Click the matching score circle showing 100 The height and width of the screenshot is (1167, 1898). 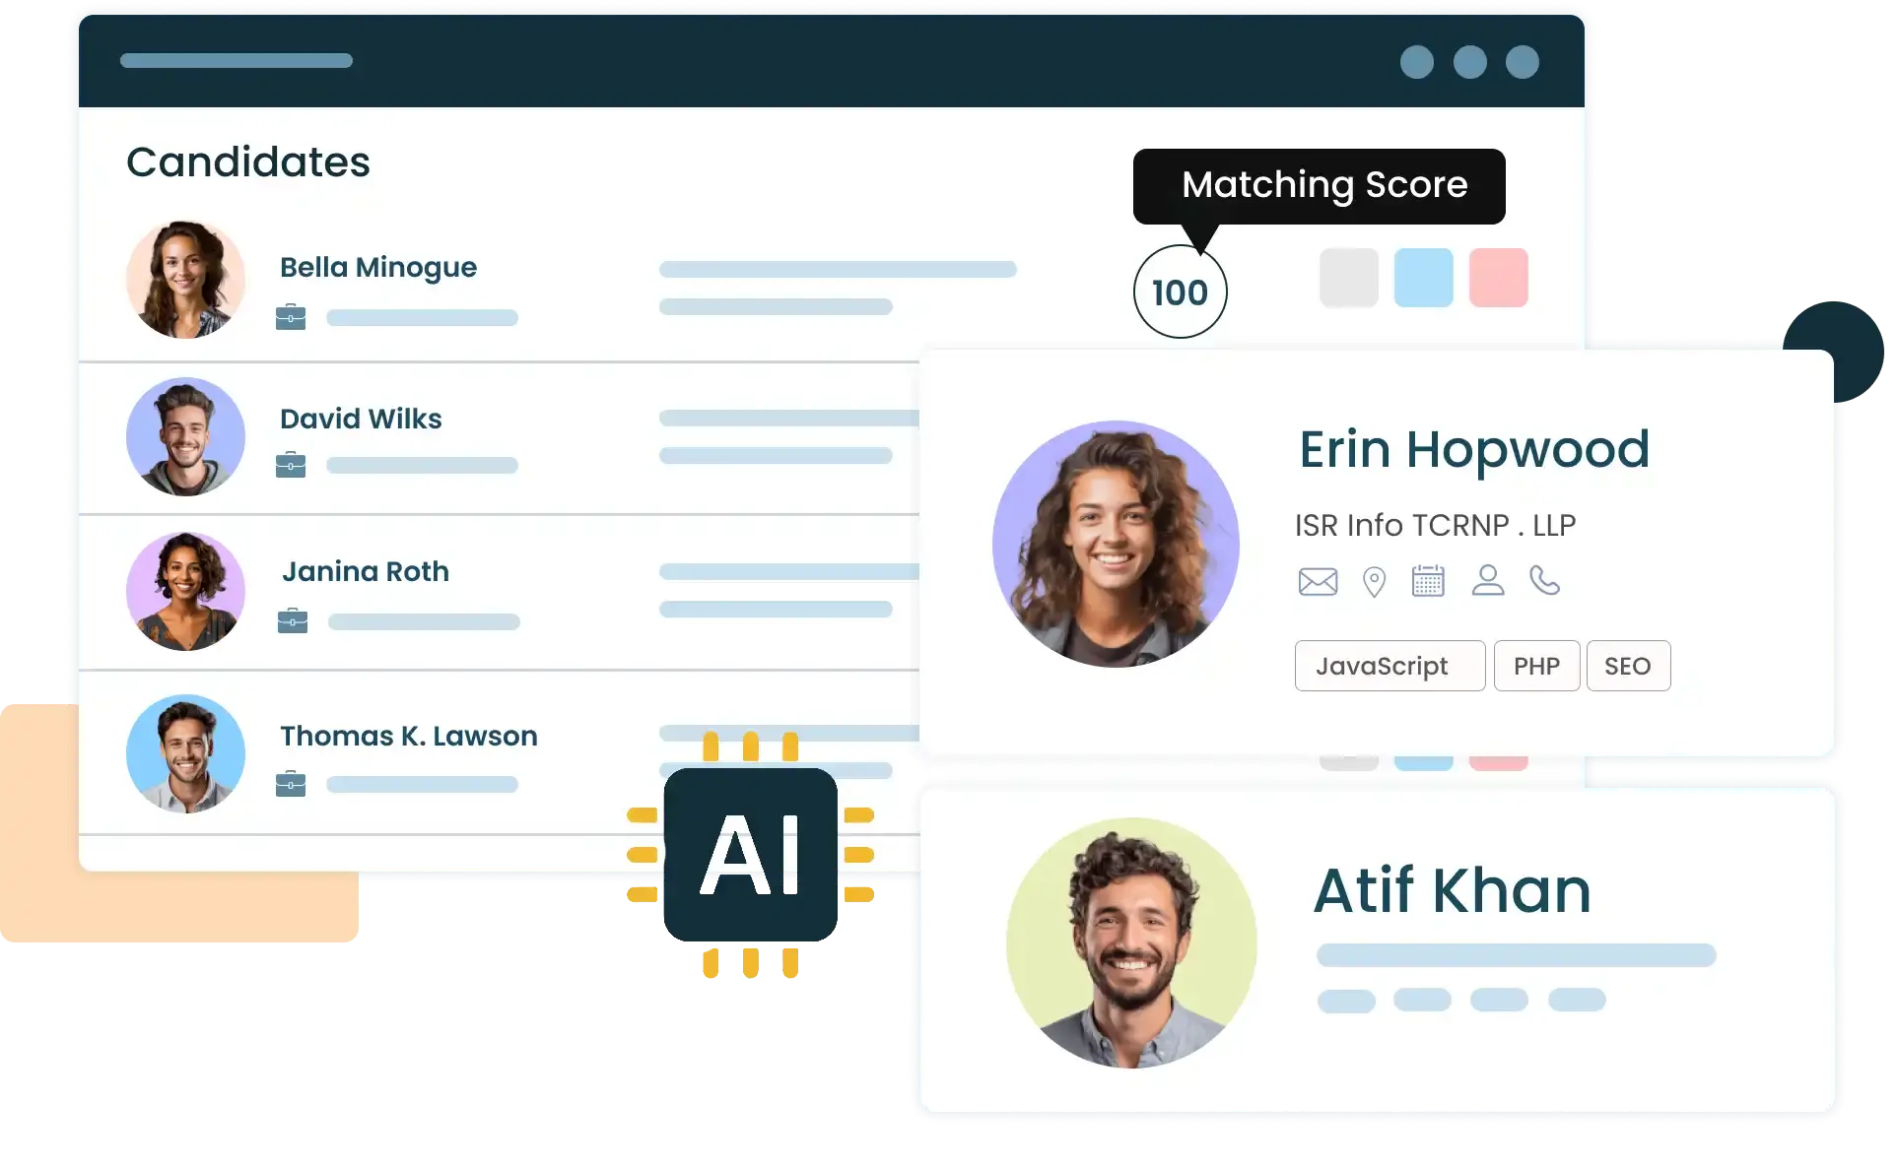coord(1177,291)
